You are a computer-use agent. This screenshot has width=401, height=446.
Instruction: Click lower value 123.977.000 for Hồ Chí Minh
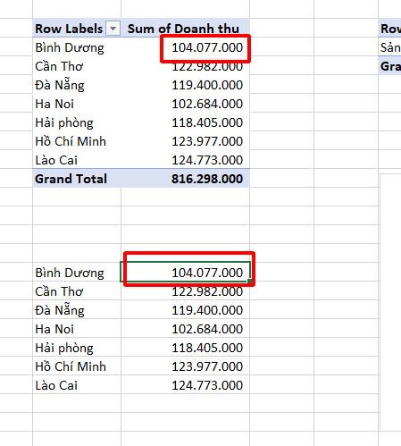click(207, 366)
